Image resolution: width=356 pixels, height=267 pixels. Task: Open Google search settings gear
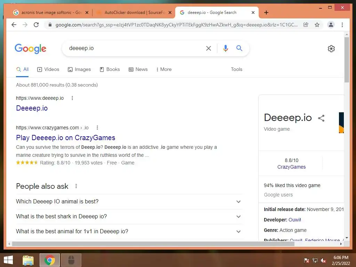pyautogui.click(x=331, y=49)
